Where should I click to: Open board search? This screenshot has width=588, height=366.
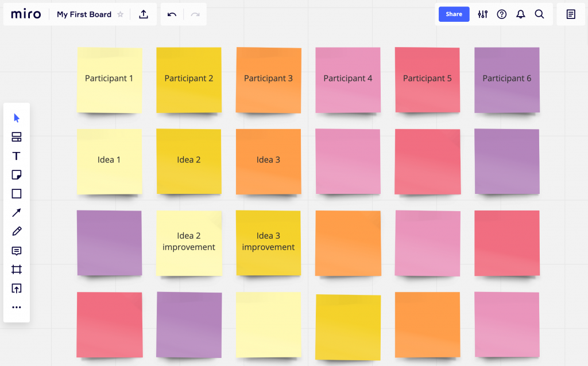(x=539, y=14)
